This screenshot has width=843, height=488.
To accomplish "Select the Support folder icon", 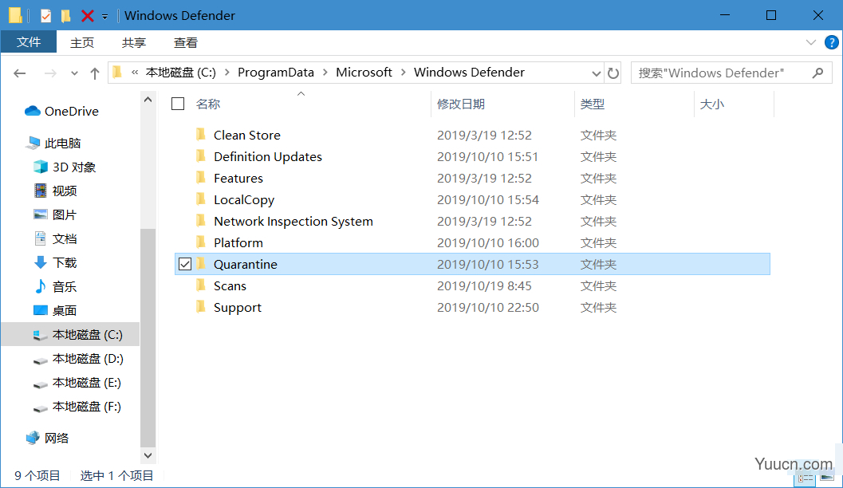I will 201,306.
